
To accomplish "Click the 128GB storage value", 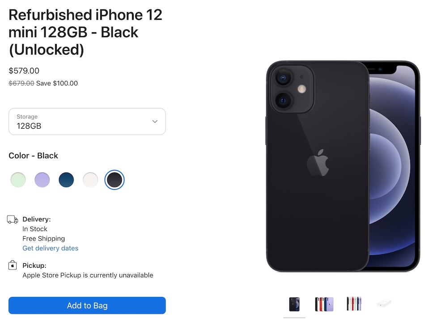I will (x=29, y=126).
